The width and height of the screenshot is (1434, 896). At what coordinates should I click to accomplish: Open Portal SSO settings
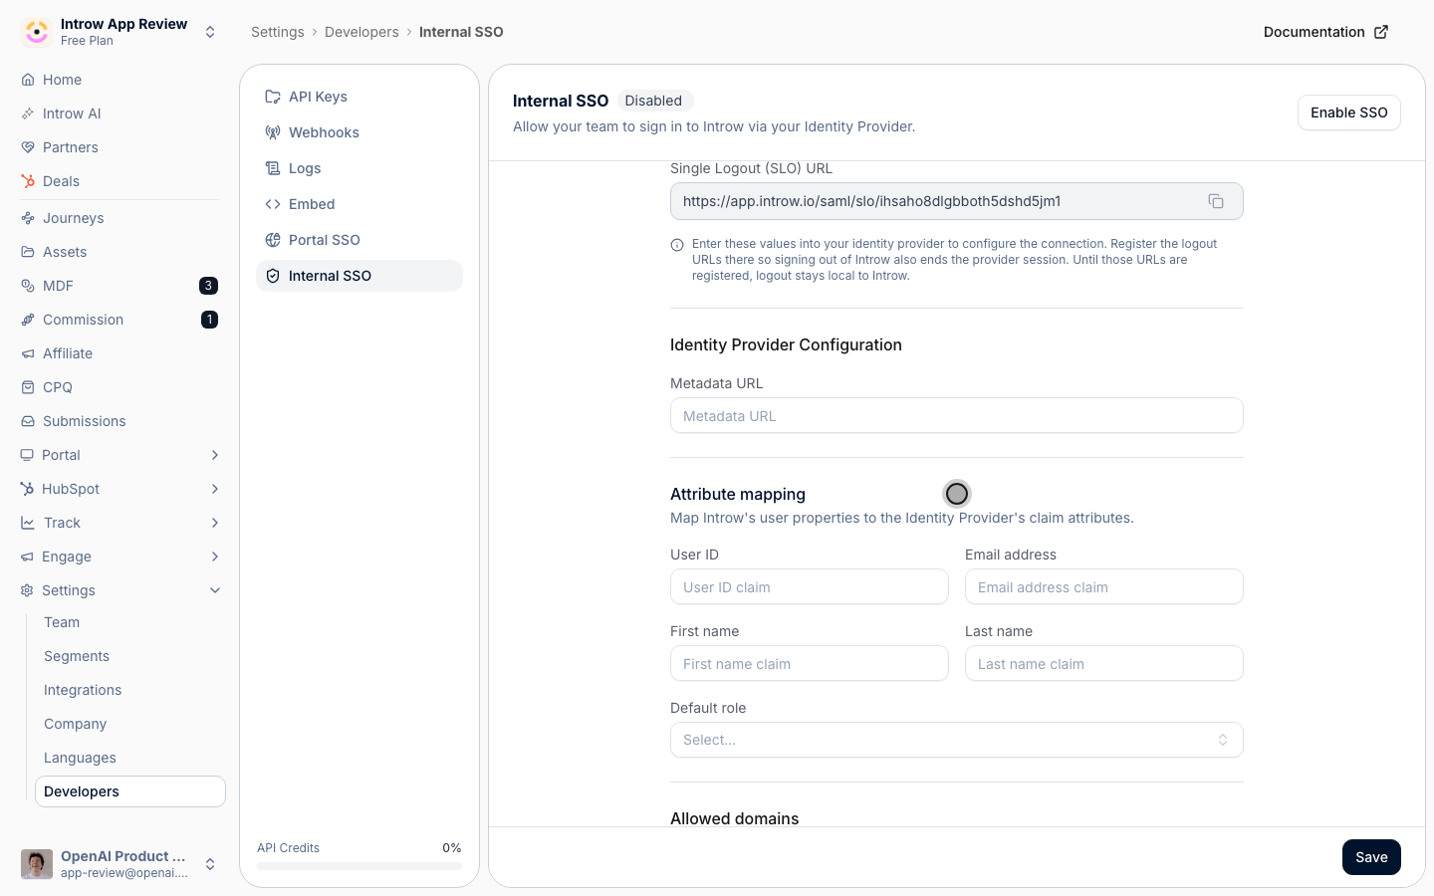click(359, 240)
